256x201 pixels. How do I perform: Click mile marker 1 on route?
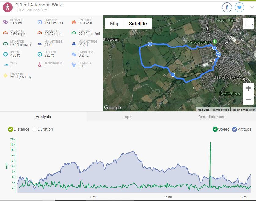173,74
